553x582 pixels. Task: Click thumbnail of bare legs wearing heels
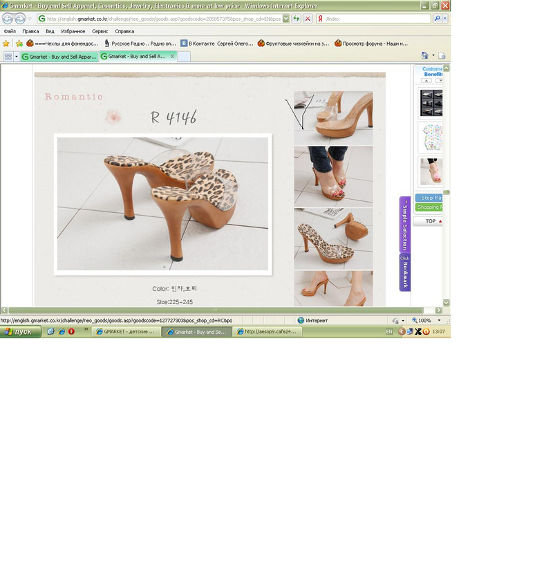pyautogui.click(x=333, y=288)
